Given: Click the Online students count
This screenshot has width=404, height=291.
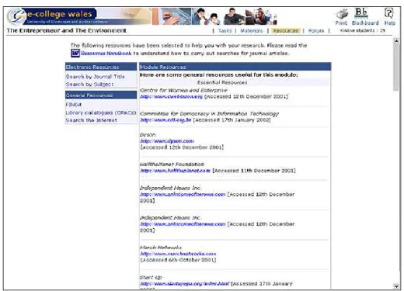Looking at the screenshot, I should point(363,30).
